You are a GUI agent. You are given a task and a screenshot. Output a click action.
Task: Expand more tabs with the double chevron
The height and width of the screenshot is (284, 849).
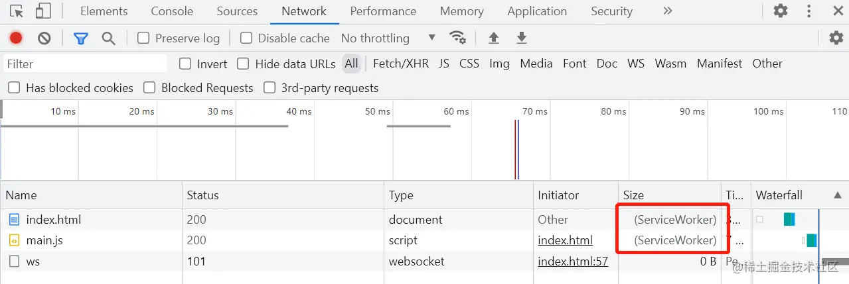click(x=668, y=11)
